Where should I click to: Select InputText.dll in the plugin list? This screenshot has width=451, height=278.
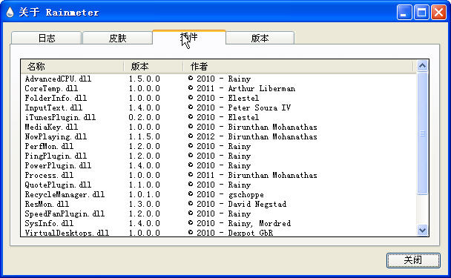[x=53, y=107]
